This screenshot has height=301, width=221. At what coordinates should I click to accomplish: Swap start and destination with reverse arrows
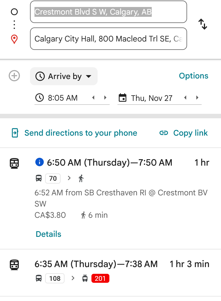click(203, 24)
